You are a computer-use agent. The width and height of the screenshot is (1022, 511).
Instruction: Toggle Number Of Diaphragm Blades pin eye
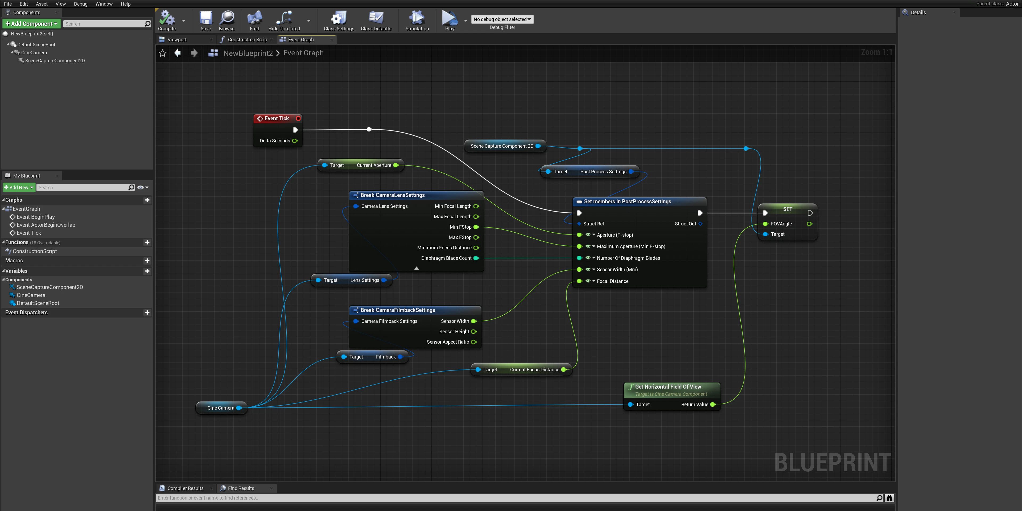[588, 258]
